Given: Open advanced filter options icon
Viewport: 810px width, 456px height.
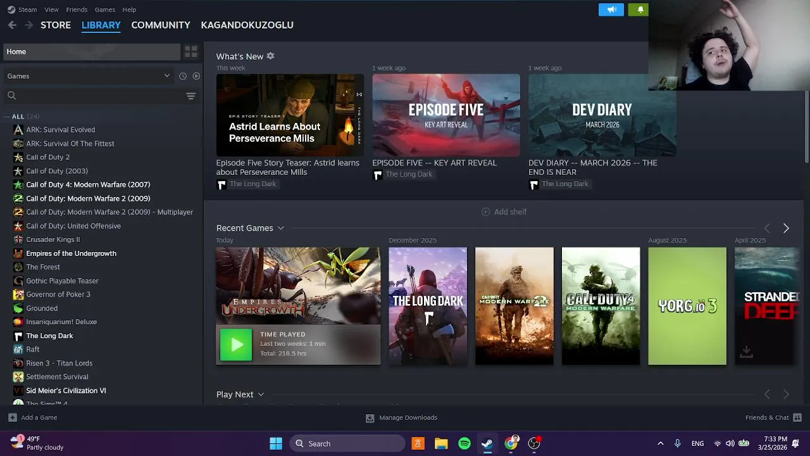Looking at the screenshot, I should 190,96.
